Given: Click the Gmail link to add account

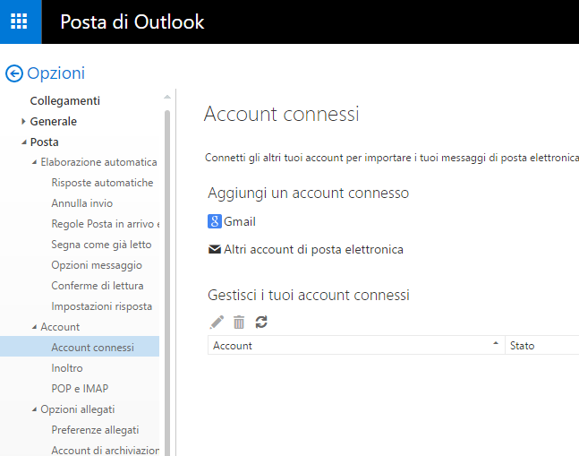Looking at the screenshot, I should tap(240, 221).
